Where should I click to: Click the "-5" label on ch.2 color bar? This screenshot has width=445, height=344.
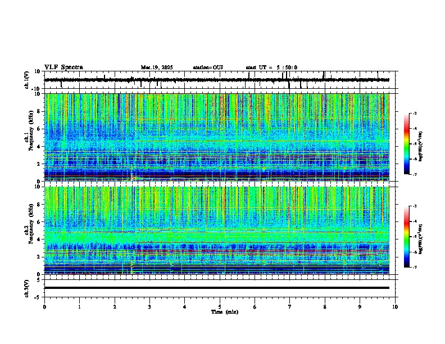pyautogui.click(x=414, y=237)
